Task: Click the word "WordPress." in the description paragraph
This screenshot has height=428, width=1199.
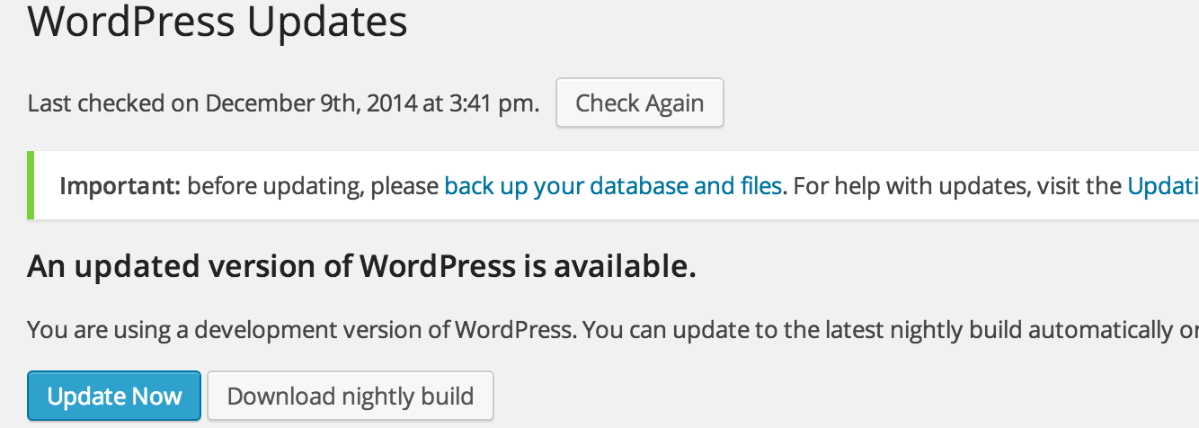Action: click(x=513, y=329)
